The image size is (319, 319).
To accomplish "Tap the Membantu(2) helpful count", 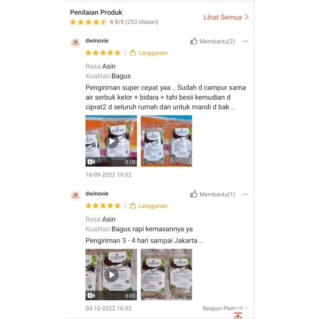I will pyautogui.click(x=217, y=41).
